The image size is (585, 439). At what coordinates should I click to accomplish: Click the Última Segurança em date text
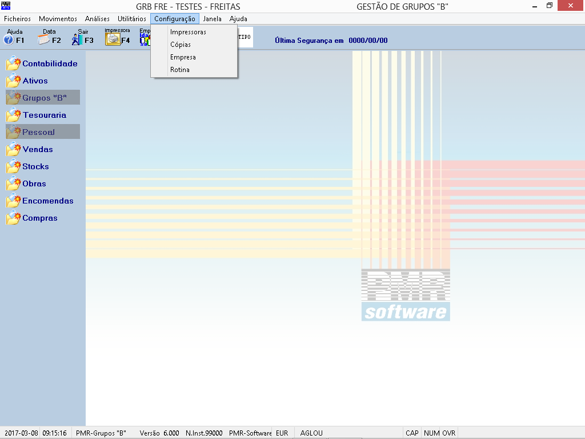pyautogui.click(x=331, y=41)
